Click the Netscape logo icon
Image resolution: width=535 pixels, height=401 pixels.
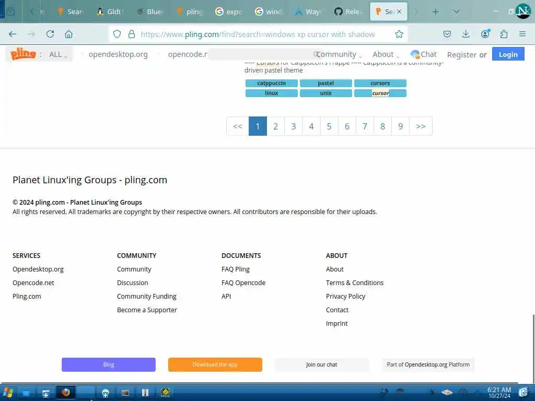pyautogui.click(x=524, y=11)
